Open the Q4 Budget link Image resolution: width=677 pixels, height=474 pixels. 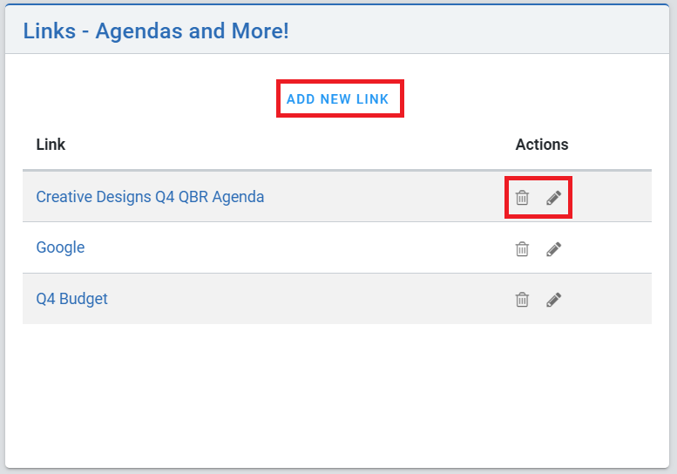(71, 299)
